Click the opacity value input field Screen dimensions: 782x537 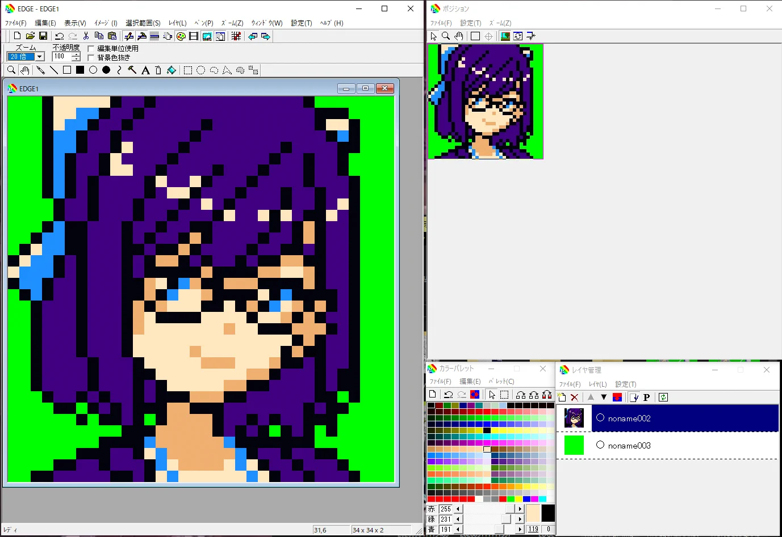pyautogui.click(x=62, y=57)
